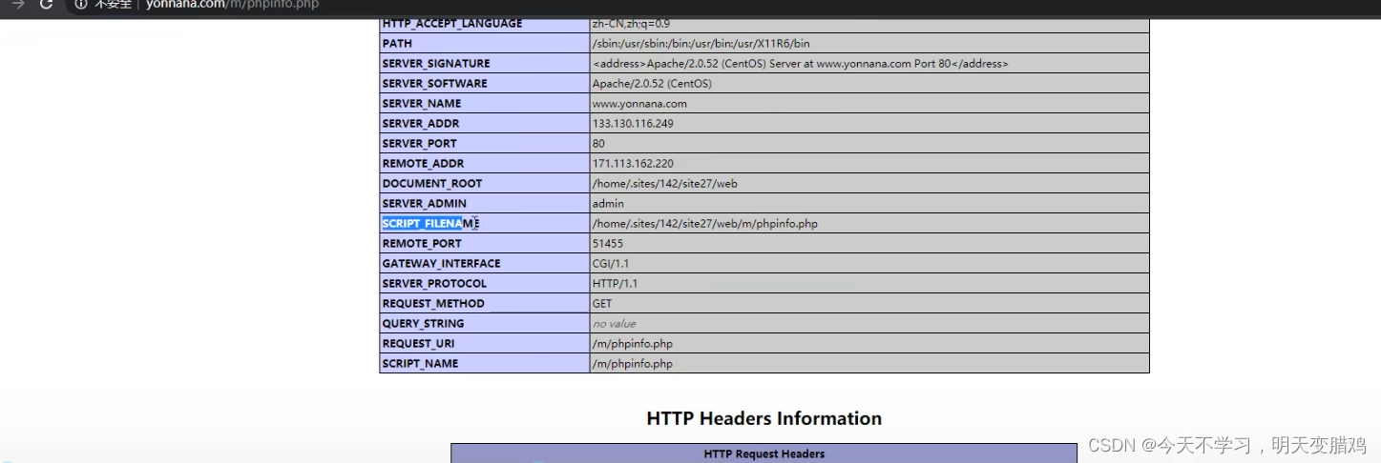1381x463 pixels.
Task: Click the 133.130.116.249 address value
Action: click(x=633, y=124)
